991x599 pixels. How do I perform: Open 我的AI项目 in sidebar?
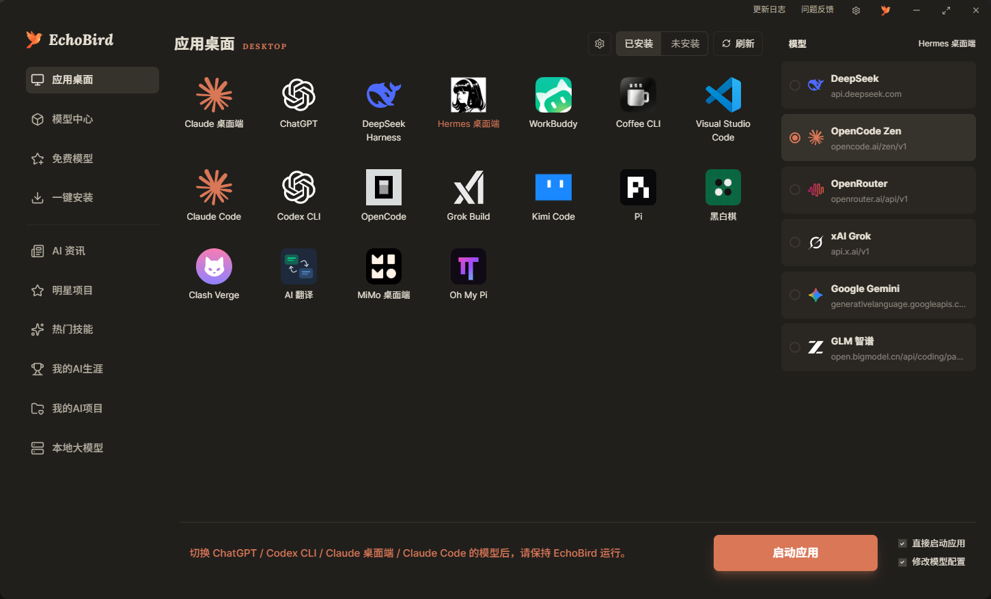pos(92,409)
